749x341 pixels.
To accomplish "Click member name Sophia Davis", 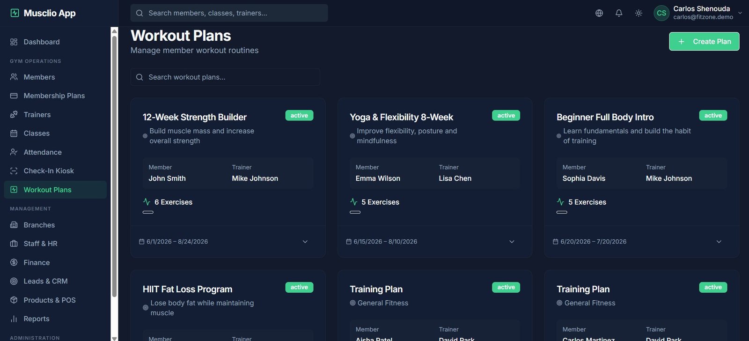I will (584, 178).
